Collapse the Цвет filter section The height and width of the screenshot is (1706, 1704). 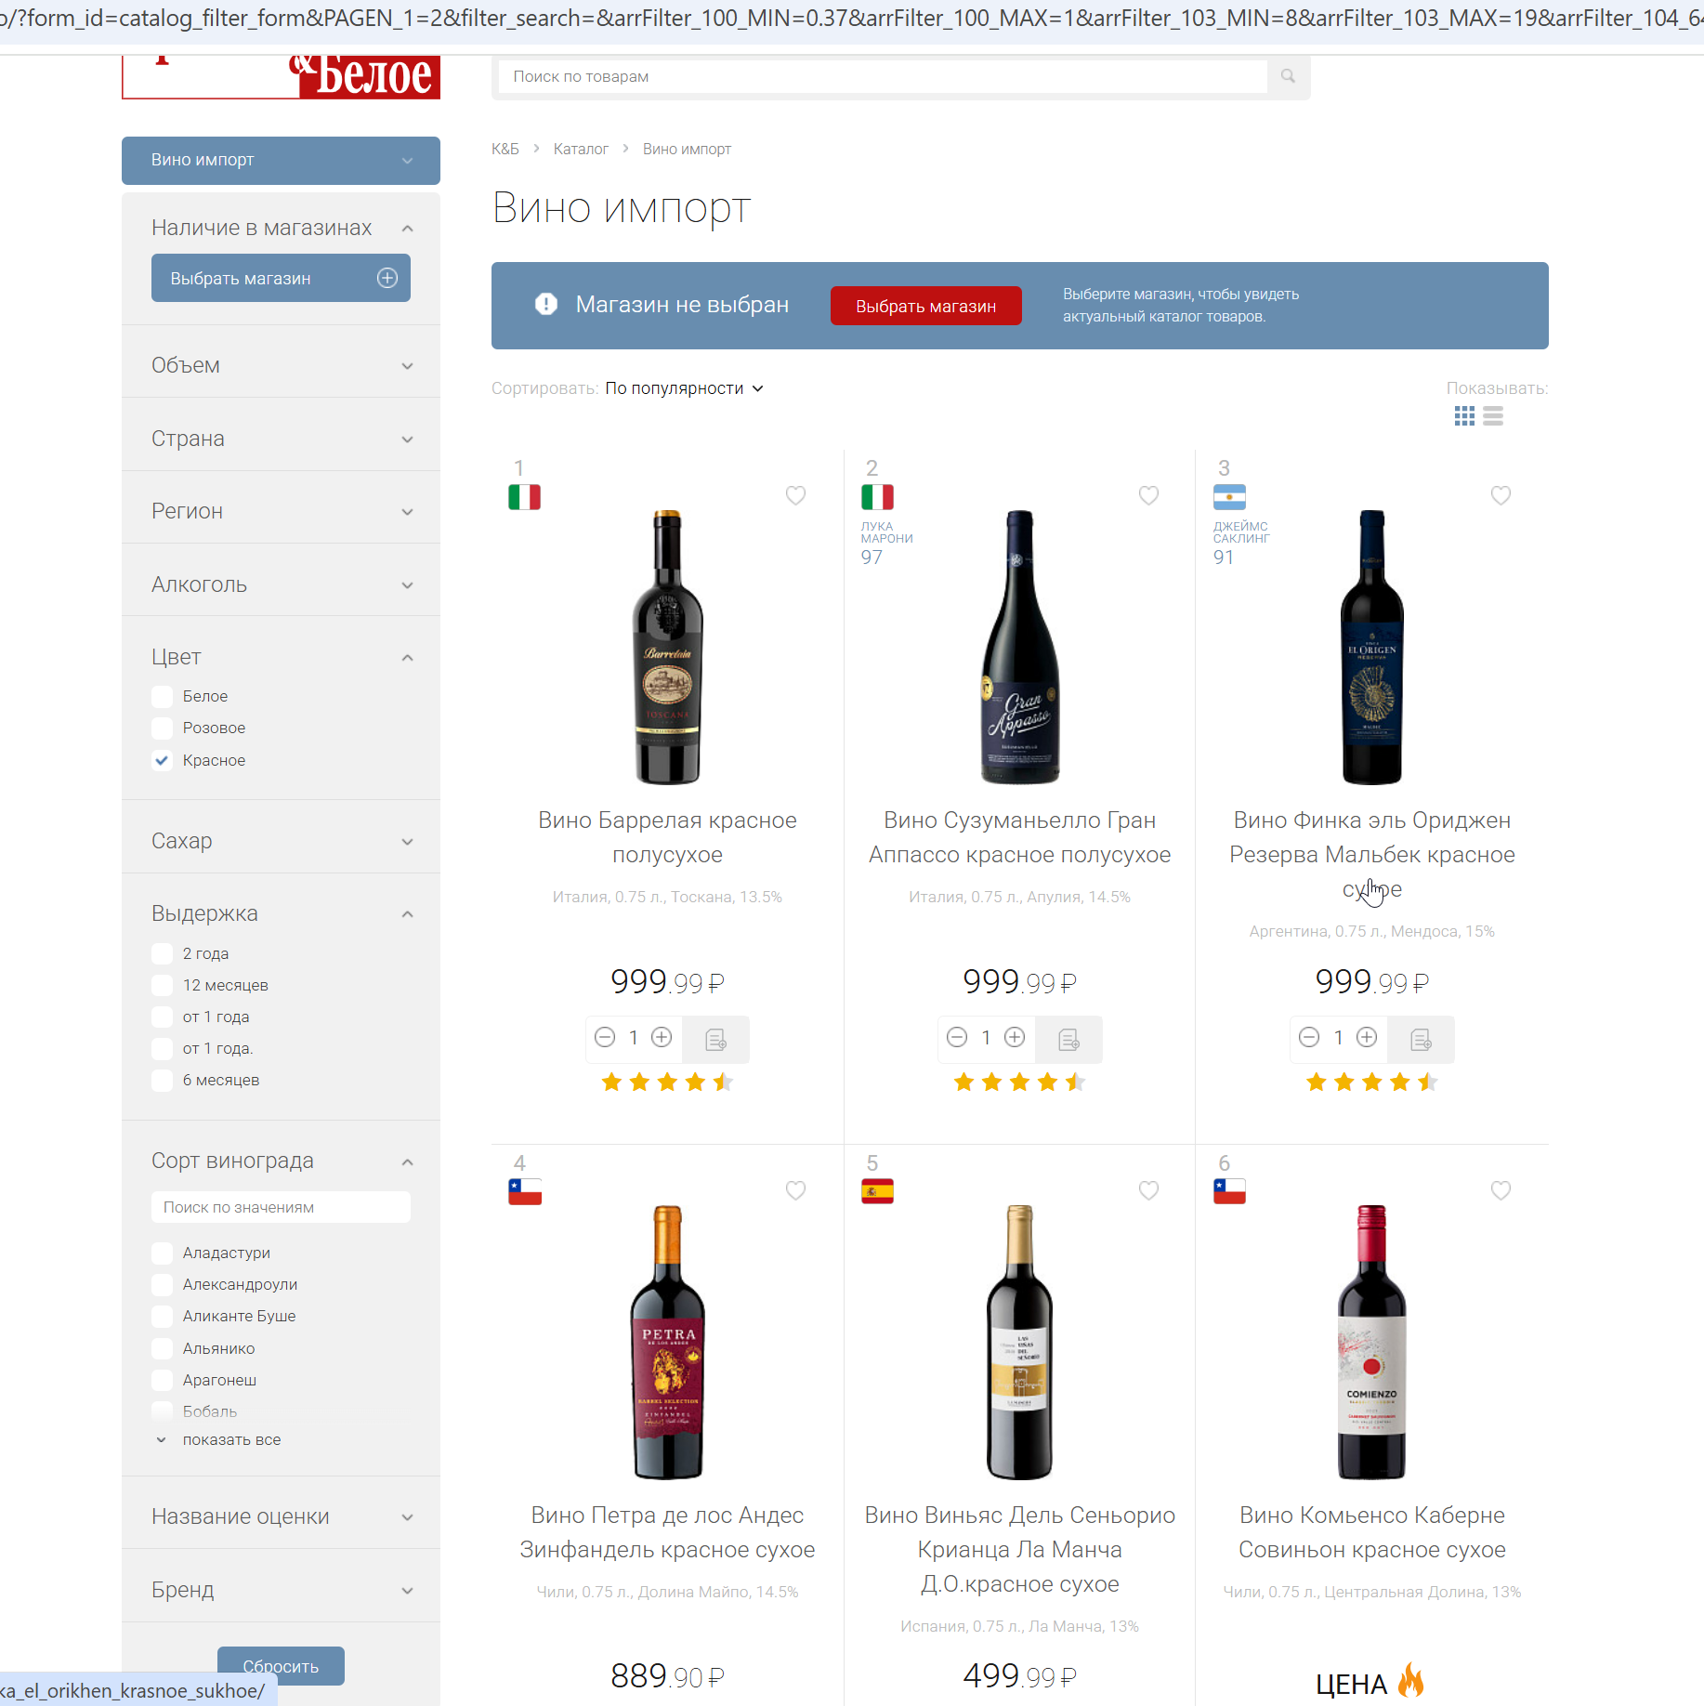tap(281, 657)
